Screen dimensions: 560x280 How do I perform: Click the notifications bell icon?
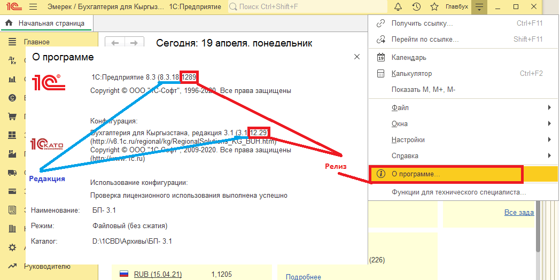398,7
